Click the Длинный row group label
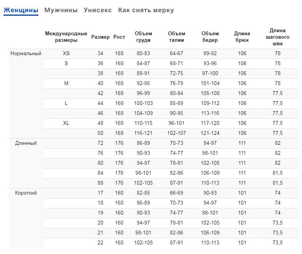Viewport: 302px width, 254px height. pyautogui.click(x=26, y=143)
